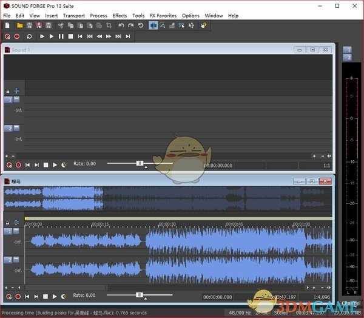364x318 pixels.
Task: Click Record button in 蜂鸟 window
Action: [x=18, y=297]
